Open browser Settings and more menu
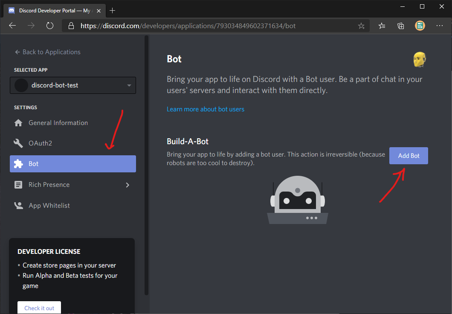The height and width of the screenshot is (314, 452). pyautogui.click(x=439, y=26)
